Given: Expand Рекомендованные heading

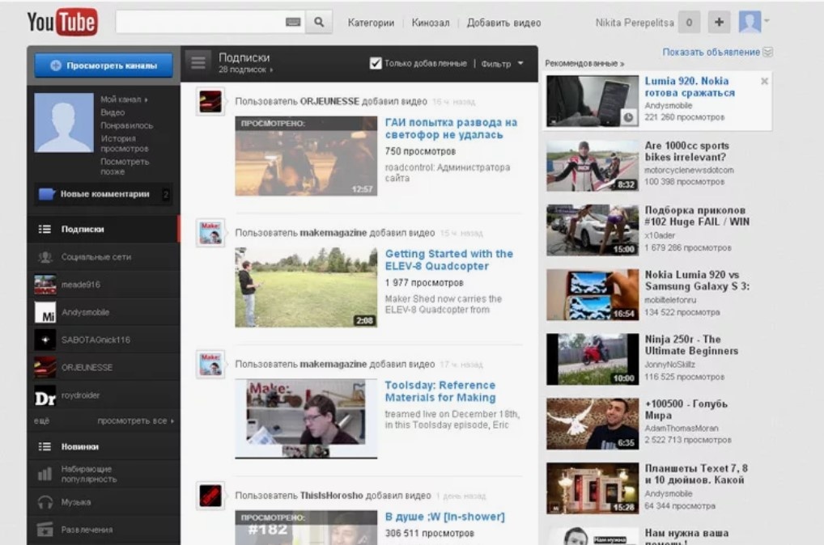Looking at the screenshot, I should point(584,64).
